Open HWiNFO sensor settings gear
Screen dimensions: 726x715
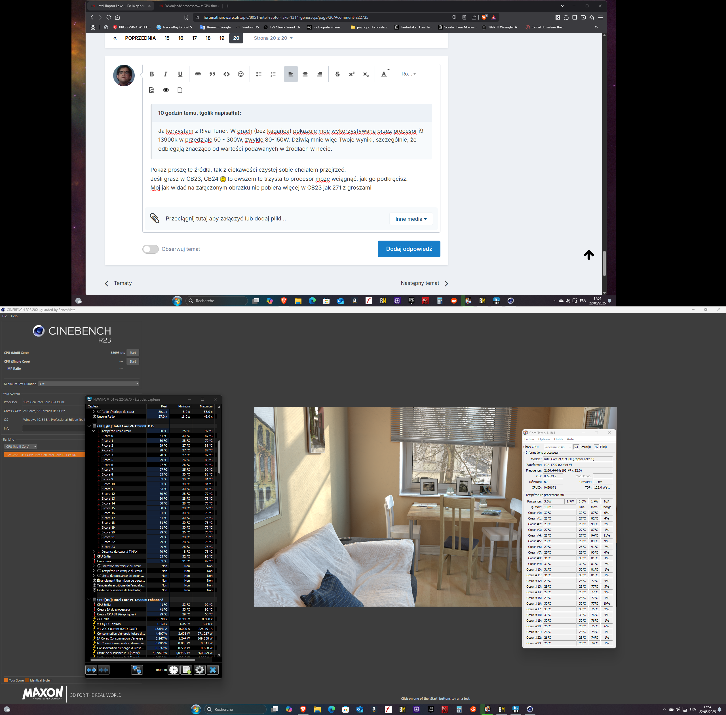click(x=200, y=670)
